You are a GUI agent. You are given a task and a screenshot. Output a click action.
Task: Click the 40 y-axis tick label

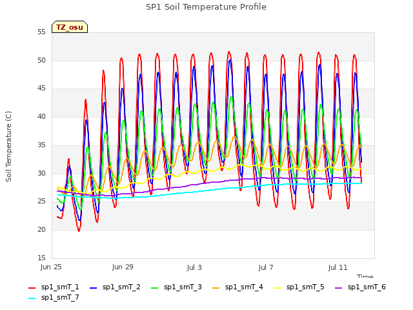click(41, 116)
